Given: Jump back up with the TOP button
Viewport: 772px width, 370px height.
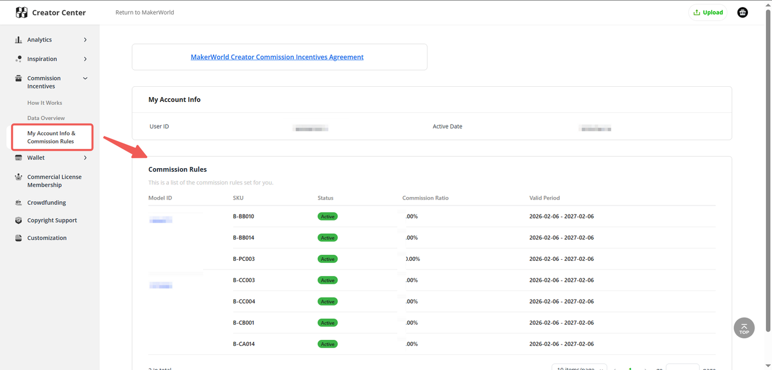Looking at the screenshot, I should [x=744, y=328].
